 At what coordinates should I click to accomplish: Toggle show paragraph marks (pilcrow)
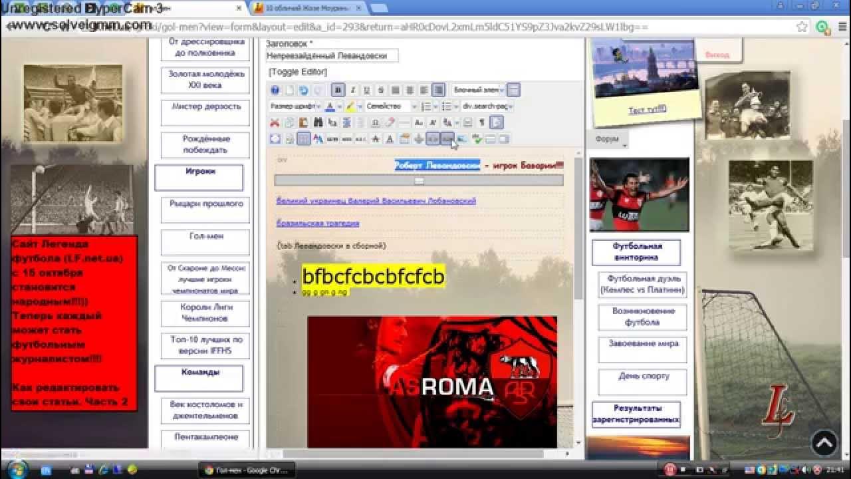pyautogui.click(x=482, y=122)
